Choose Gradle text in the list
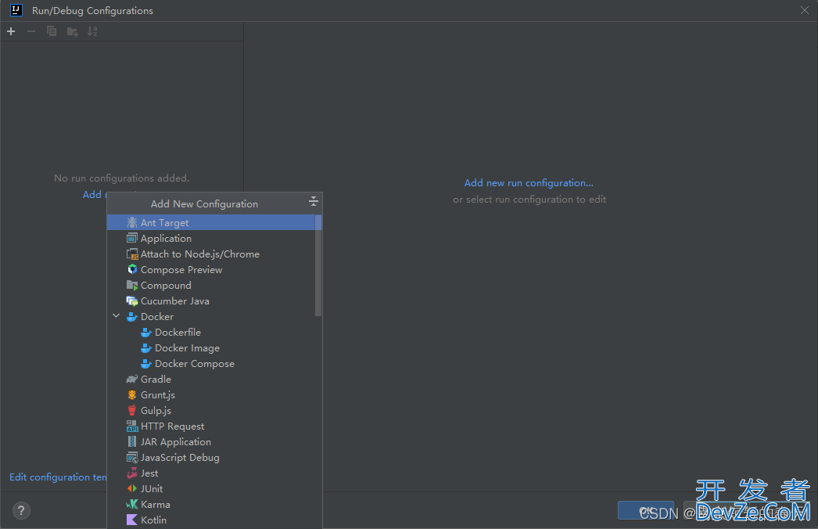The height and width of the screenshot is (529, 818). tap(156, 379)
